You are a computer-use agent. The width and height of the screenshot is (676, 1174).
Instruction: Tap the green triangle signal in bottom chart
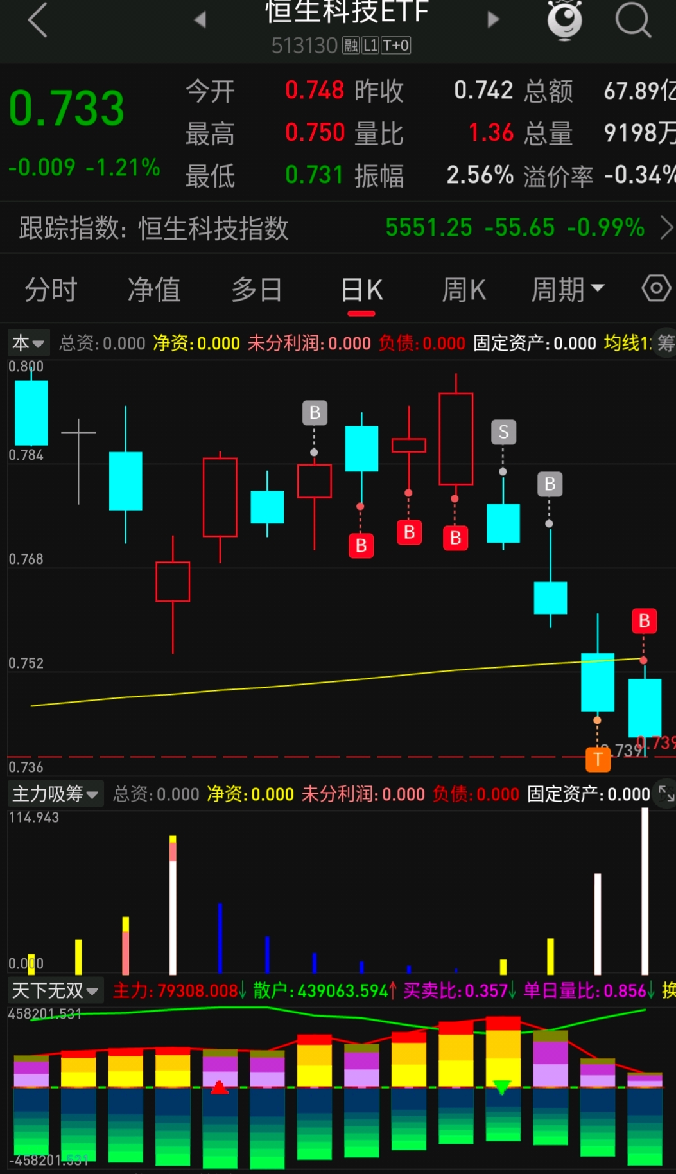click(x=502, y=1087)
